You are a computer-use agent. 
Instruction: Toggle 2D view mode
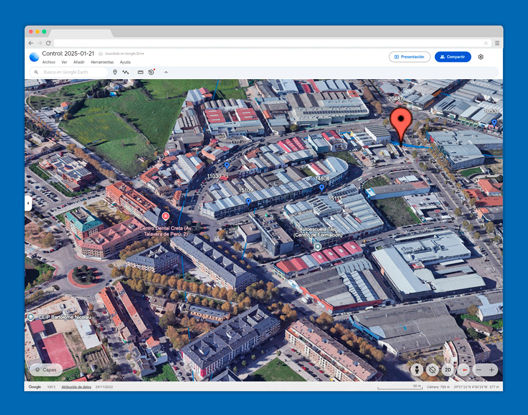click(447, 370)
